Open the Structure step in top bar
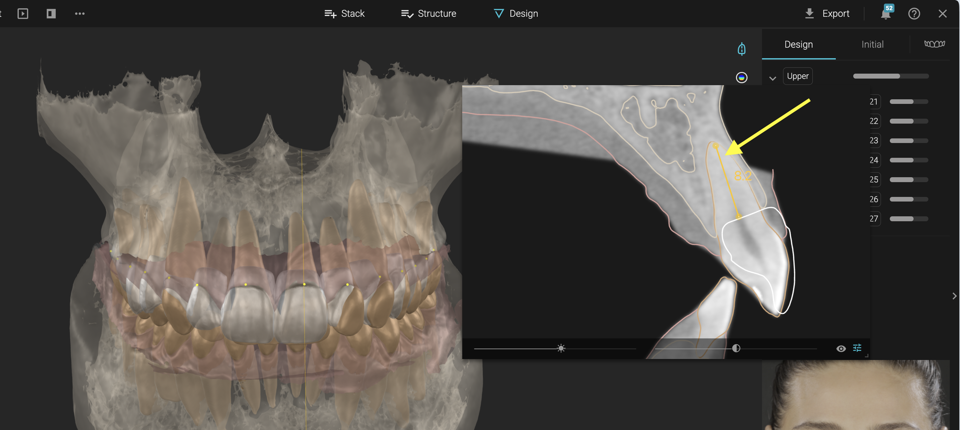Screen dimensions: 960x430 click(x=429, y=14)
